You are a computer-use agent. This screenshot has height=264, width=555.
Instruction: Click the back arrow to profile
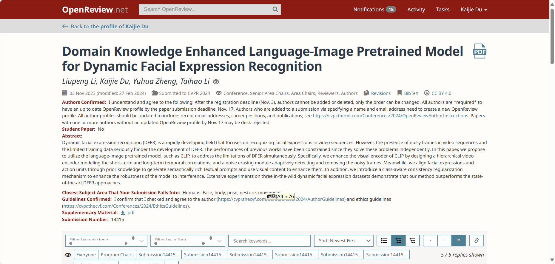(65, 27)
